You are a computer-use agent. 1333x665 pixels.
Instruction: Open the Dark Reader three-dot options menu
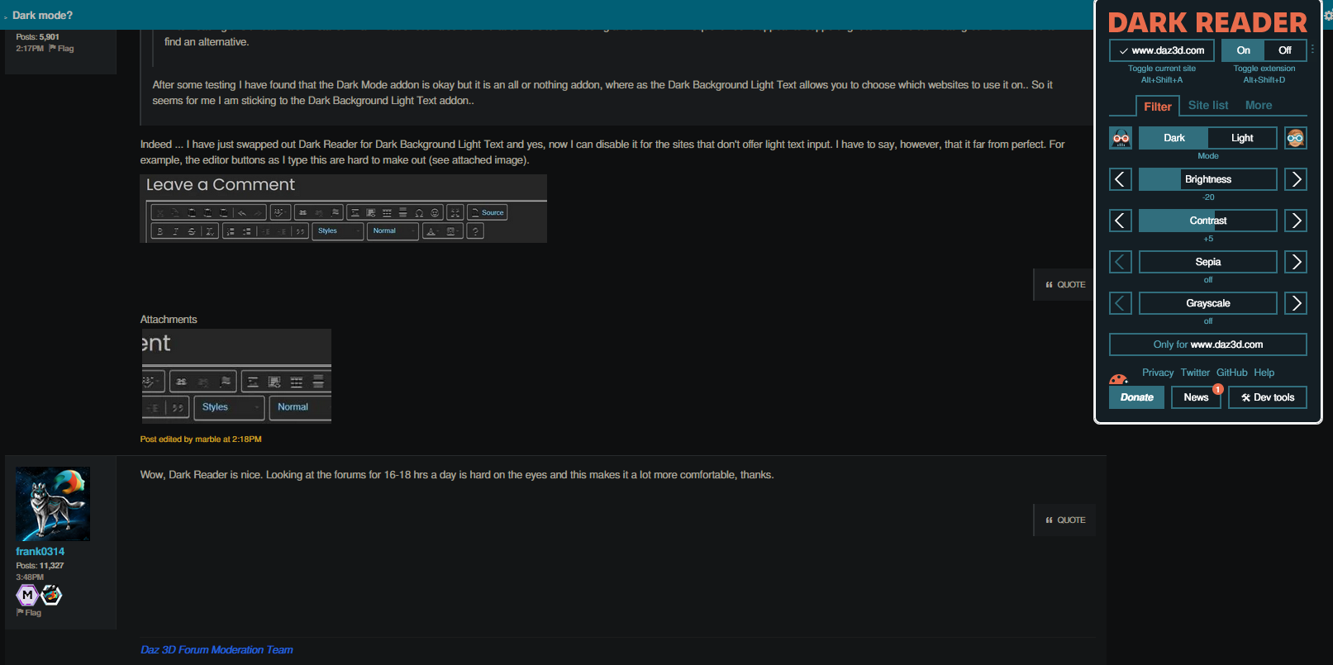click(x=1312, y=50)
